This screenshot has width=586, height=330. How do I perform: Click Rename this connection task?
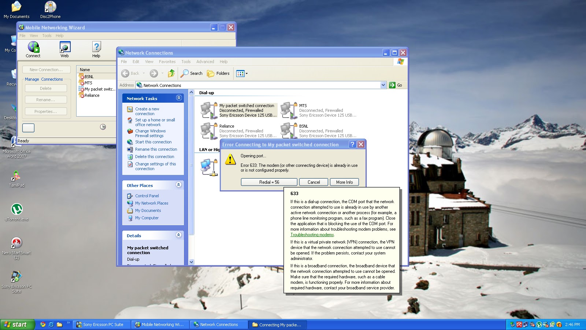[x=156, y=149]
